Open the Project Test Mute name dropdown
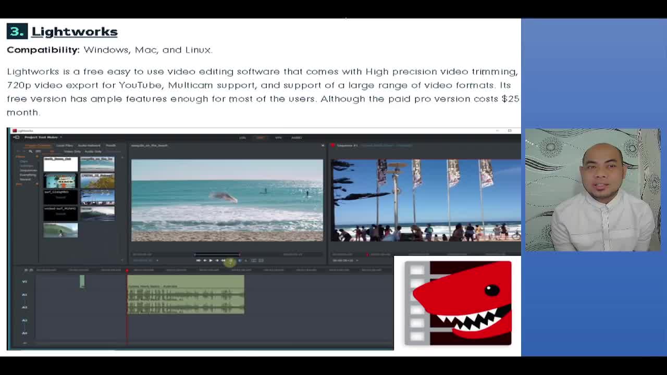Image resolution: width=667 pixels, height=375 pixels. (x=43, y=137)
